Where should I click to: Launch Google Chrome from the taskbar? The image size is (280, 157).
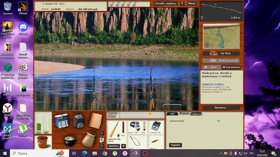pos(105,153)
